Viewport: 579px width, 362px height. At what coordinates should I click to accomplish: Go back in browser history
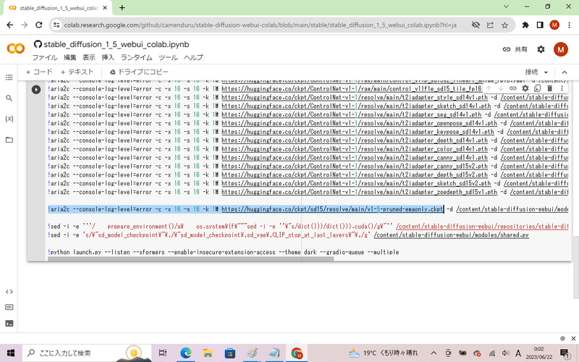(x=9, y=25)
